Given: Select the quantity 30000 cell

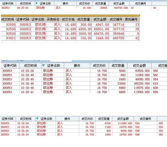Looking at the screenshot, I should click(104, 8).
